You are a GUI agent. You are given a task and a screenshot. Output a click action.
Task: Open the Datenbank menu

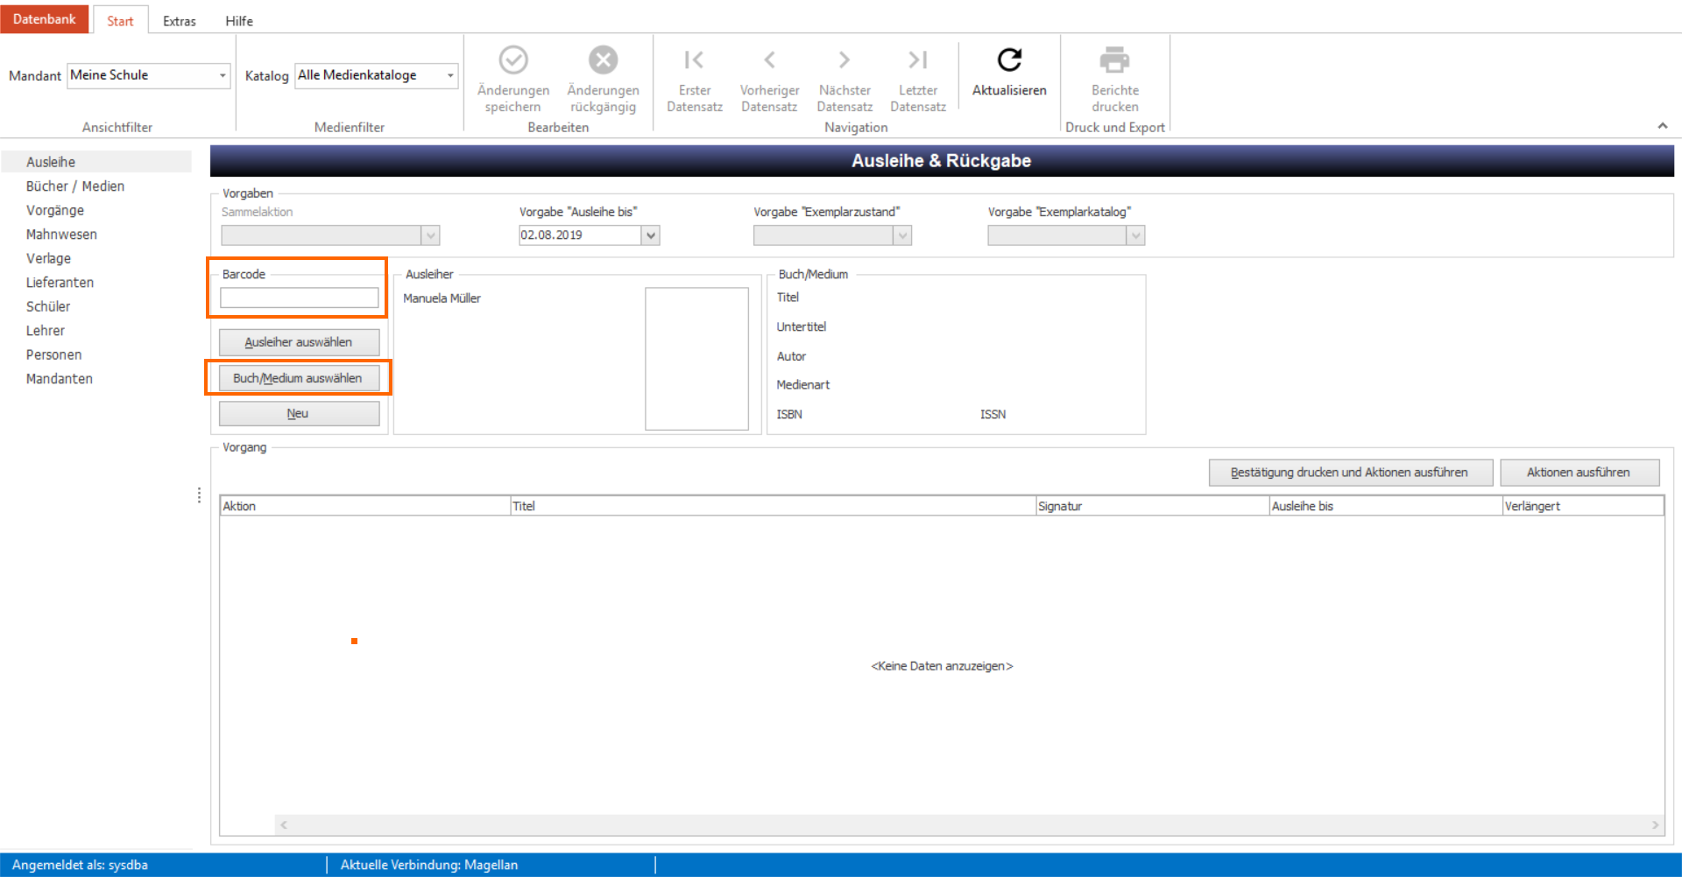click(45, 18)
